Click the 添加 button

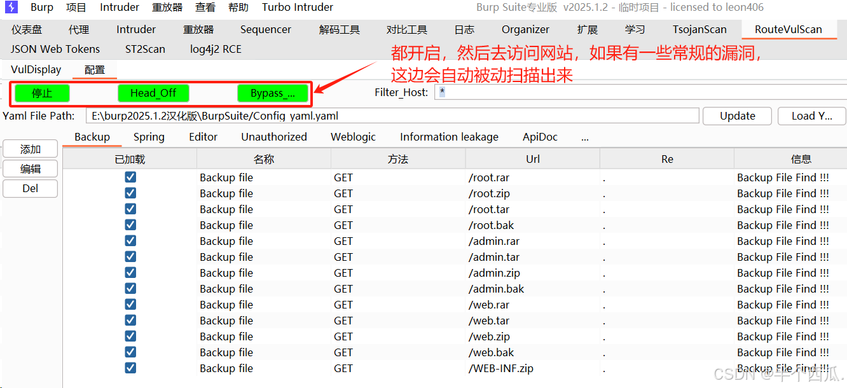pyautogui.click(x=31, y=149)
